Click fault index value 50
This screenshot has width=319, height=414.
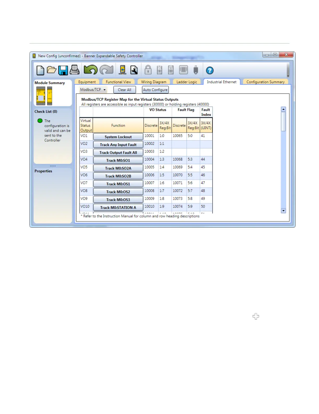click(203, 206)
